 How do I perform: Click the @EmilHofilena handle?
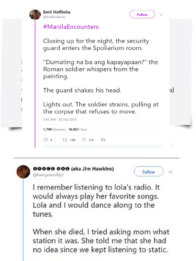(x=54, y=17)
